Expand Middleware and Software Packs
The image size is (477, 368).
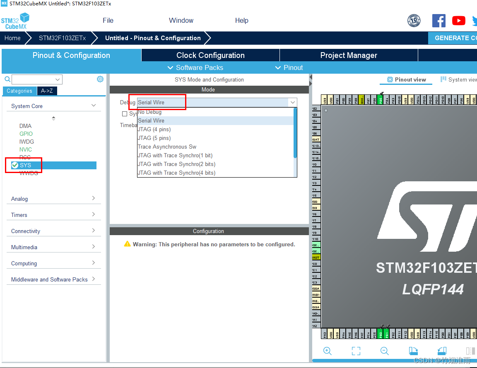(x=94, y=279)
